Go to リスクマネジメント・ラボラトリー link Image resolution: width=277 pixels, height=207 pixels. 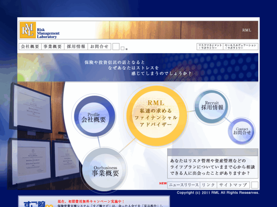pyautogui.click(x=210, y=47)
